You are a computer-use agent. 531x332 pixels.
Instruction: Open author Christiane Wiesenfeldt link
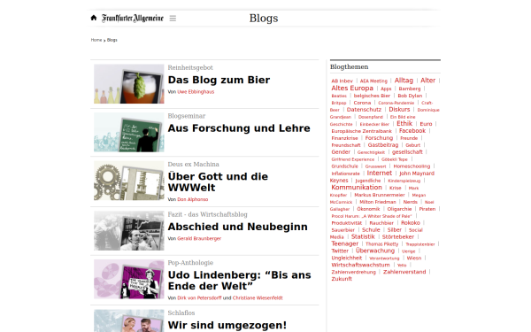(258, 298)
